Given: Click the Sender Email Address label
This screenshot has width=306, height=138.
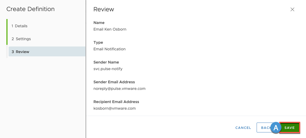Looking at the screenshot, I should (x=114, y=82).
